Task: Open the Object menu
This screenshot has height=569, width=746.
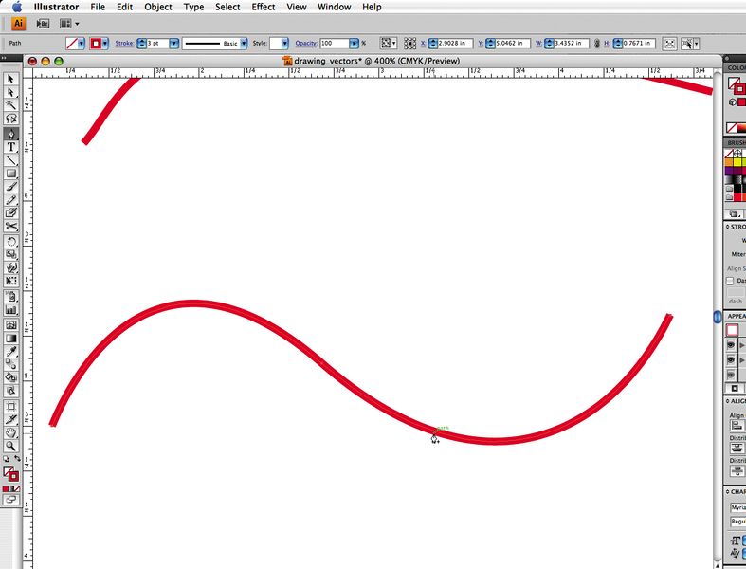Action: click(x=158, y=7)
